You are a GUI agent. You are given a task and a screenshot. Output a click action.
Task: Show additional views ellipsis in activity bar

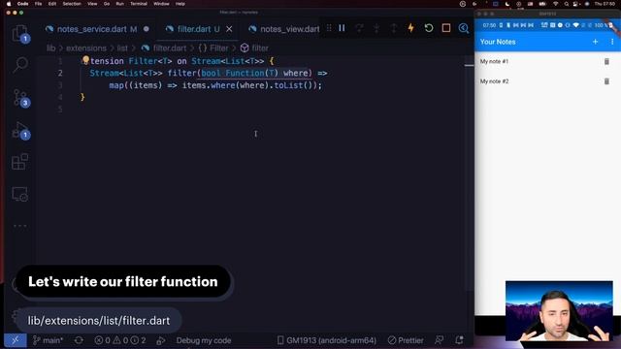[x=19, y=226]
